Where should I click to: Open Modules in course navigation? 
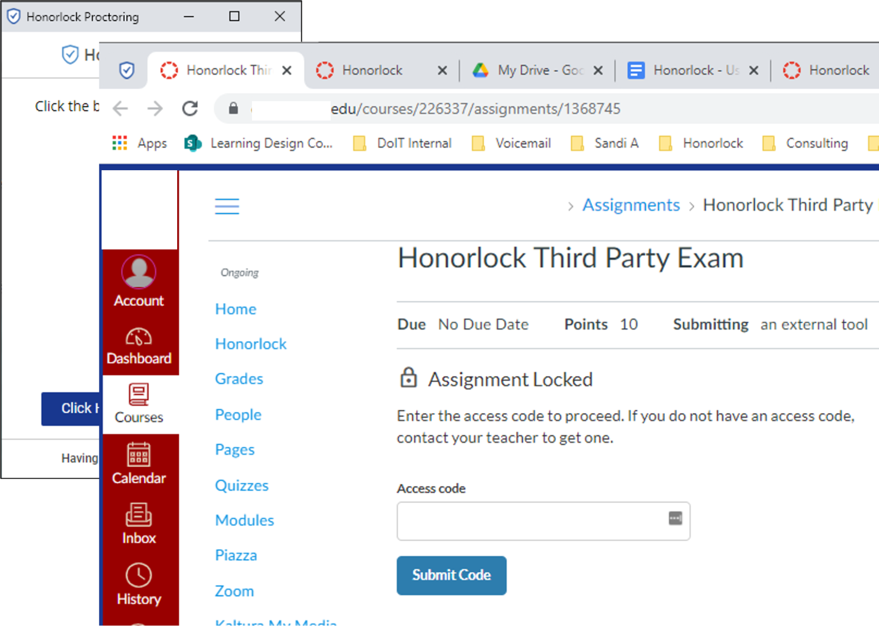244,520
